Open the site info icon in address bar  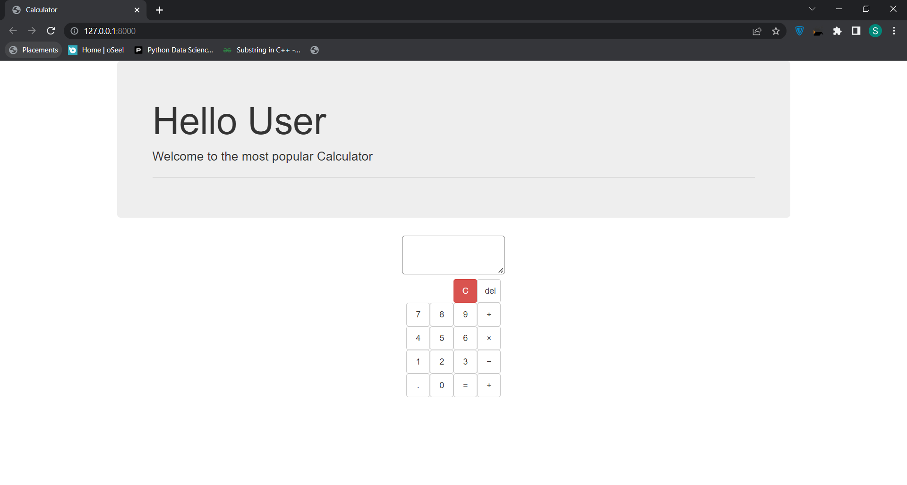(74, 31)
